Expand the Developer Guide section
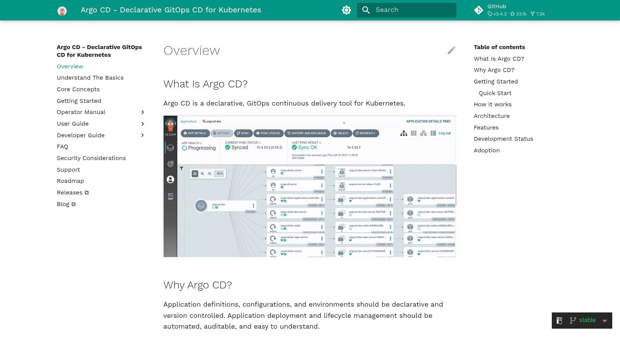The image size is (620, 348). [143, 135]
